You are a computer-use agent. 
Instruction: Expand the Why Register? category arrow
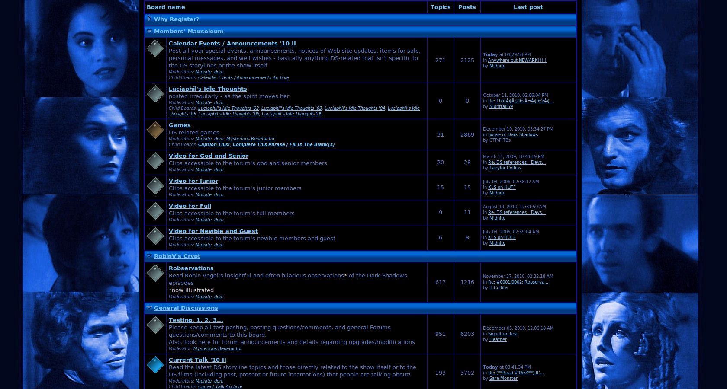pos(149,19)
